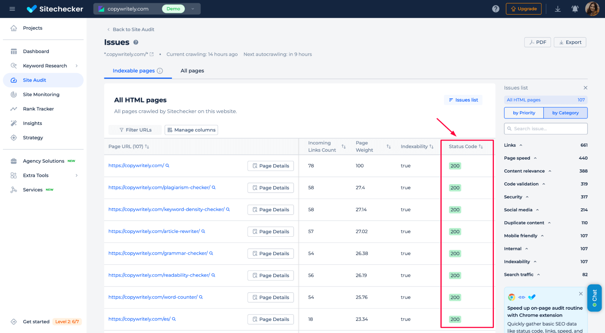Screen dimensions: 605x333
Task: Open the user profile avatar
Action: point(592,9)
